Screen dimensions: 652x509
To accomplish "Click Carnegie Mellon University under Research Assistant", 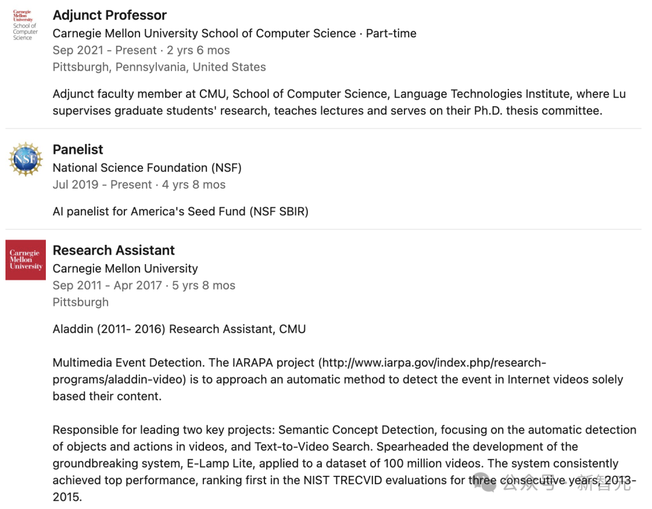I will tap(125, 268).
